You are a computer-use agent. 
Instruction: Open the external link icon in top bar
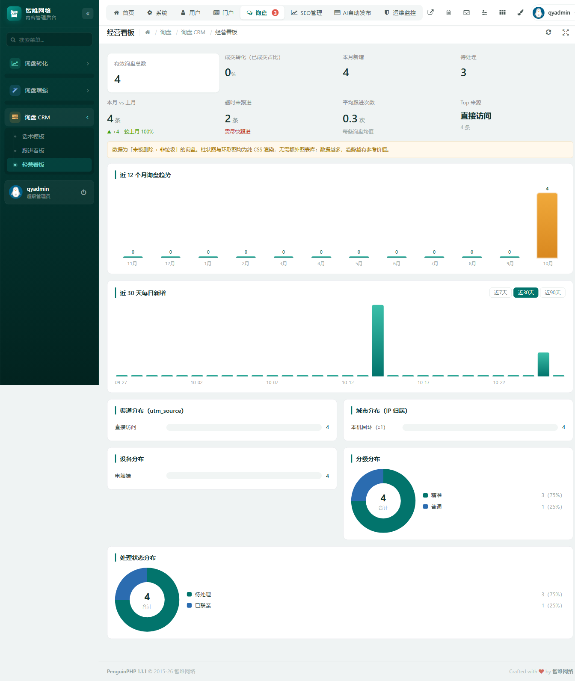point(431,12)
